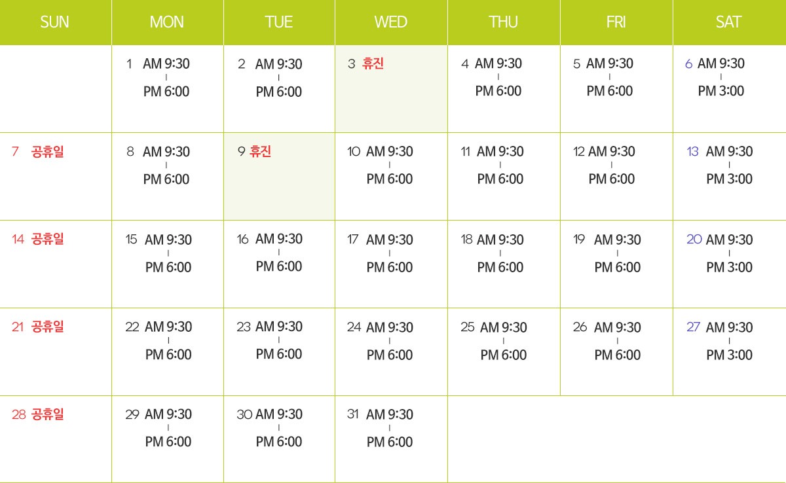Select day 16 Tuesday cell
The height and width of the screenshot is (483, 786).
click(x=279, y=264)
